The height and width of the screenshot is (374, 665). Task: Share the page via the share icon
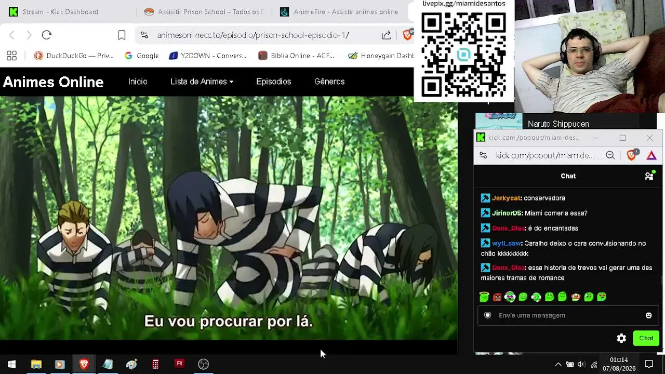[x=386, y=35]
